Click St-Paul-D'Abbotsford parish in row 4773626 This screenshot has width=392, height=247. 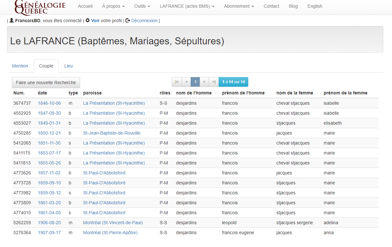click(104, 173)
